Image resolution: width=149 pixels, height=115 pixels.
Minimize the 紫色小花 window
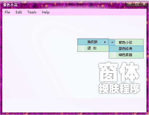130,4
